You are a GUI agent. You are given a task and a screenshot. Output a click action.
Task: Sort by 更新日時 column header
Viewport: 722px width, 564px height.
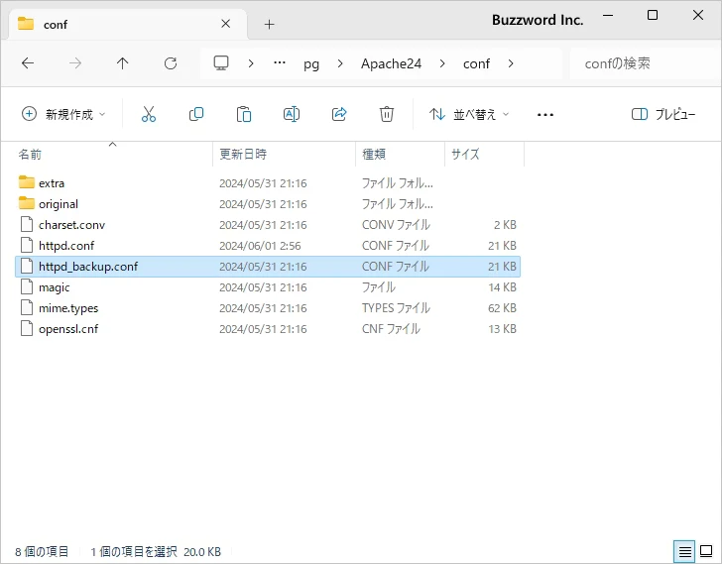pos(243,154)
